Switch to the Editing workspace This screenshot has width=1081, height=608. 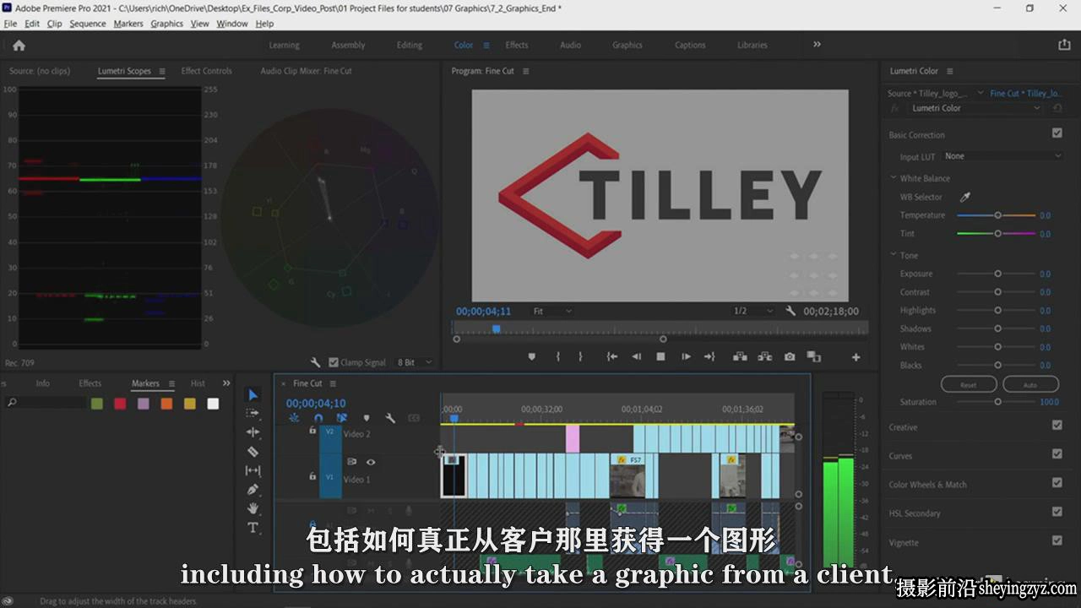410,46
